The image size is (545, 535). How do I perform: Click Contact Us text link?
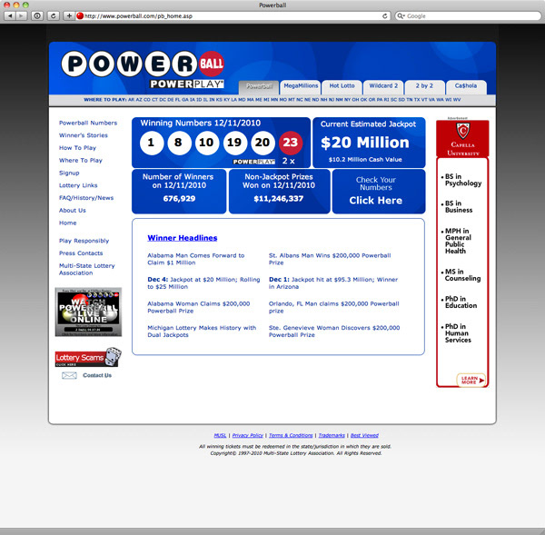coord(97,375)
